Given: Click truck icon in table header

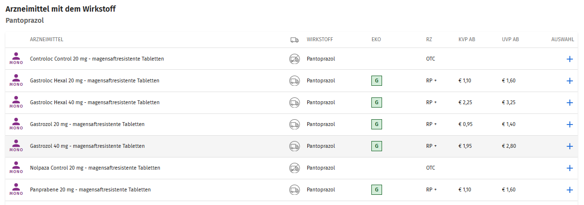Looking at the screenshot, I should pos(294,40).
